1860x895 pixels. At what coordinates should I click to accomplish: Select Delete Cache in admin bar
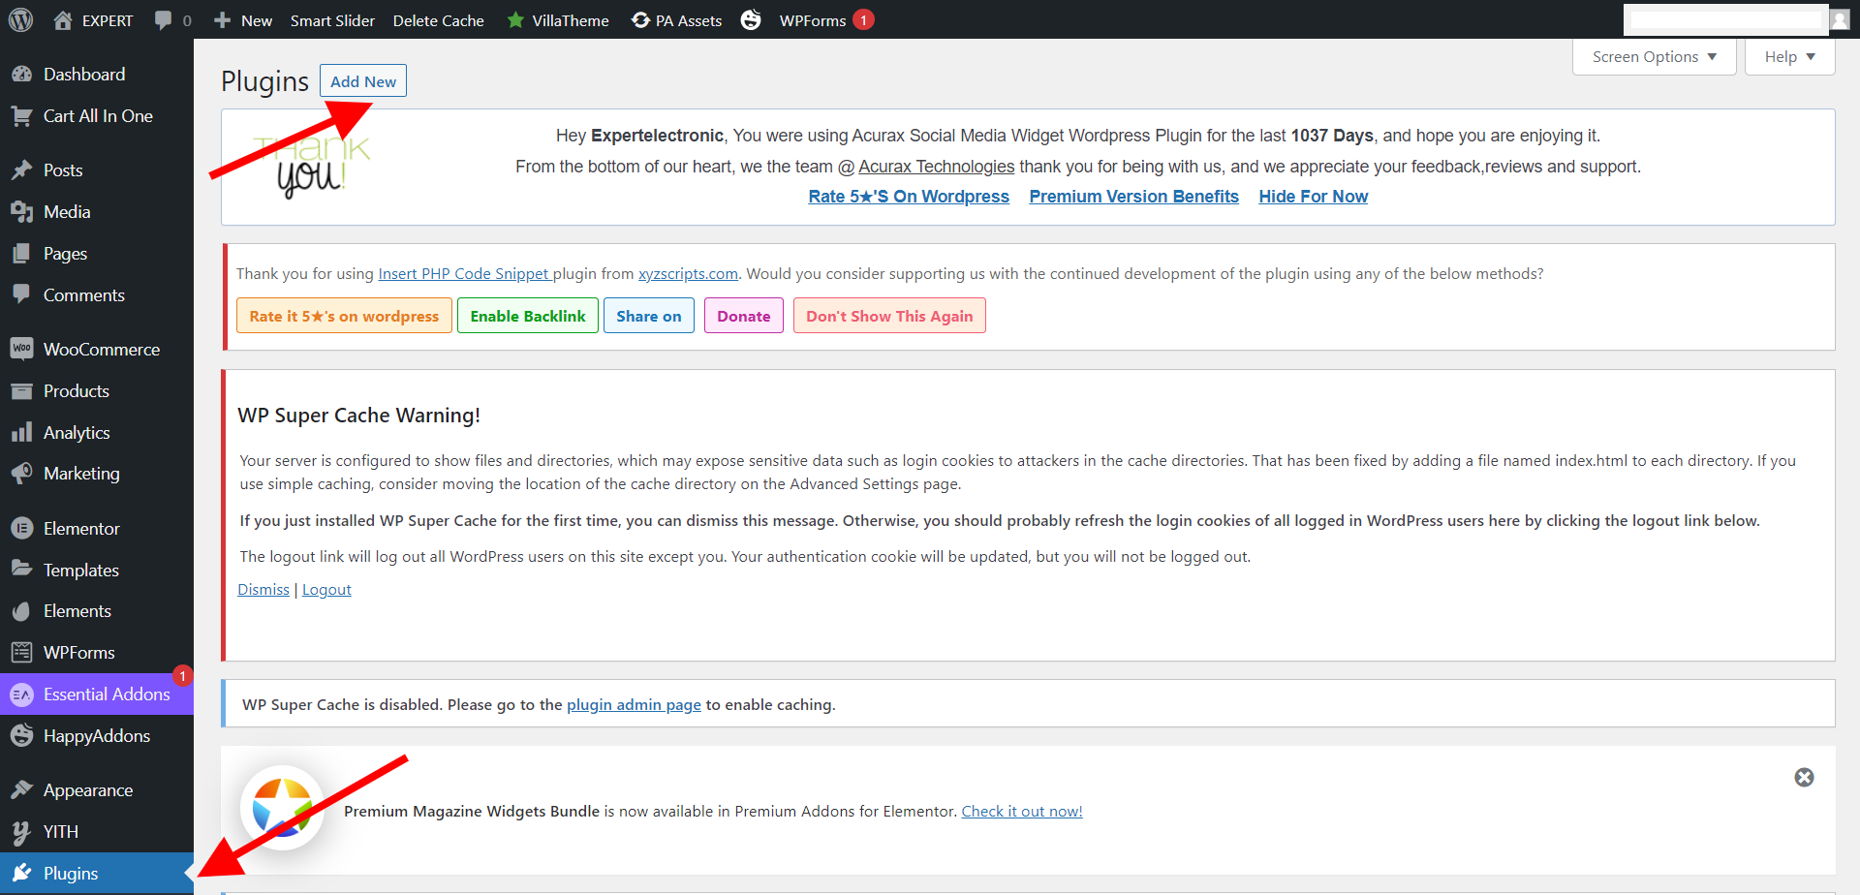click(438, 20)
